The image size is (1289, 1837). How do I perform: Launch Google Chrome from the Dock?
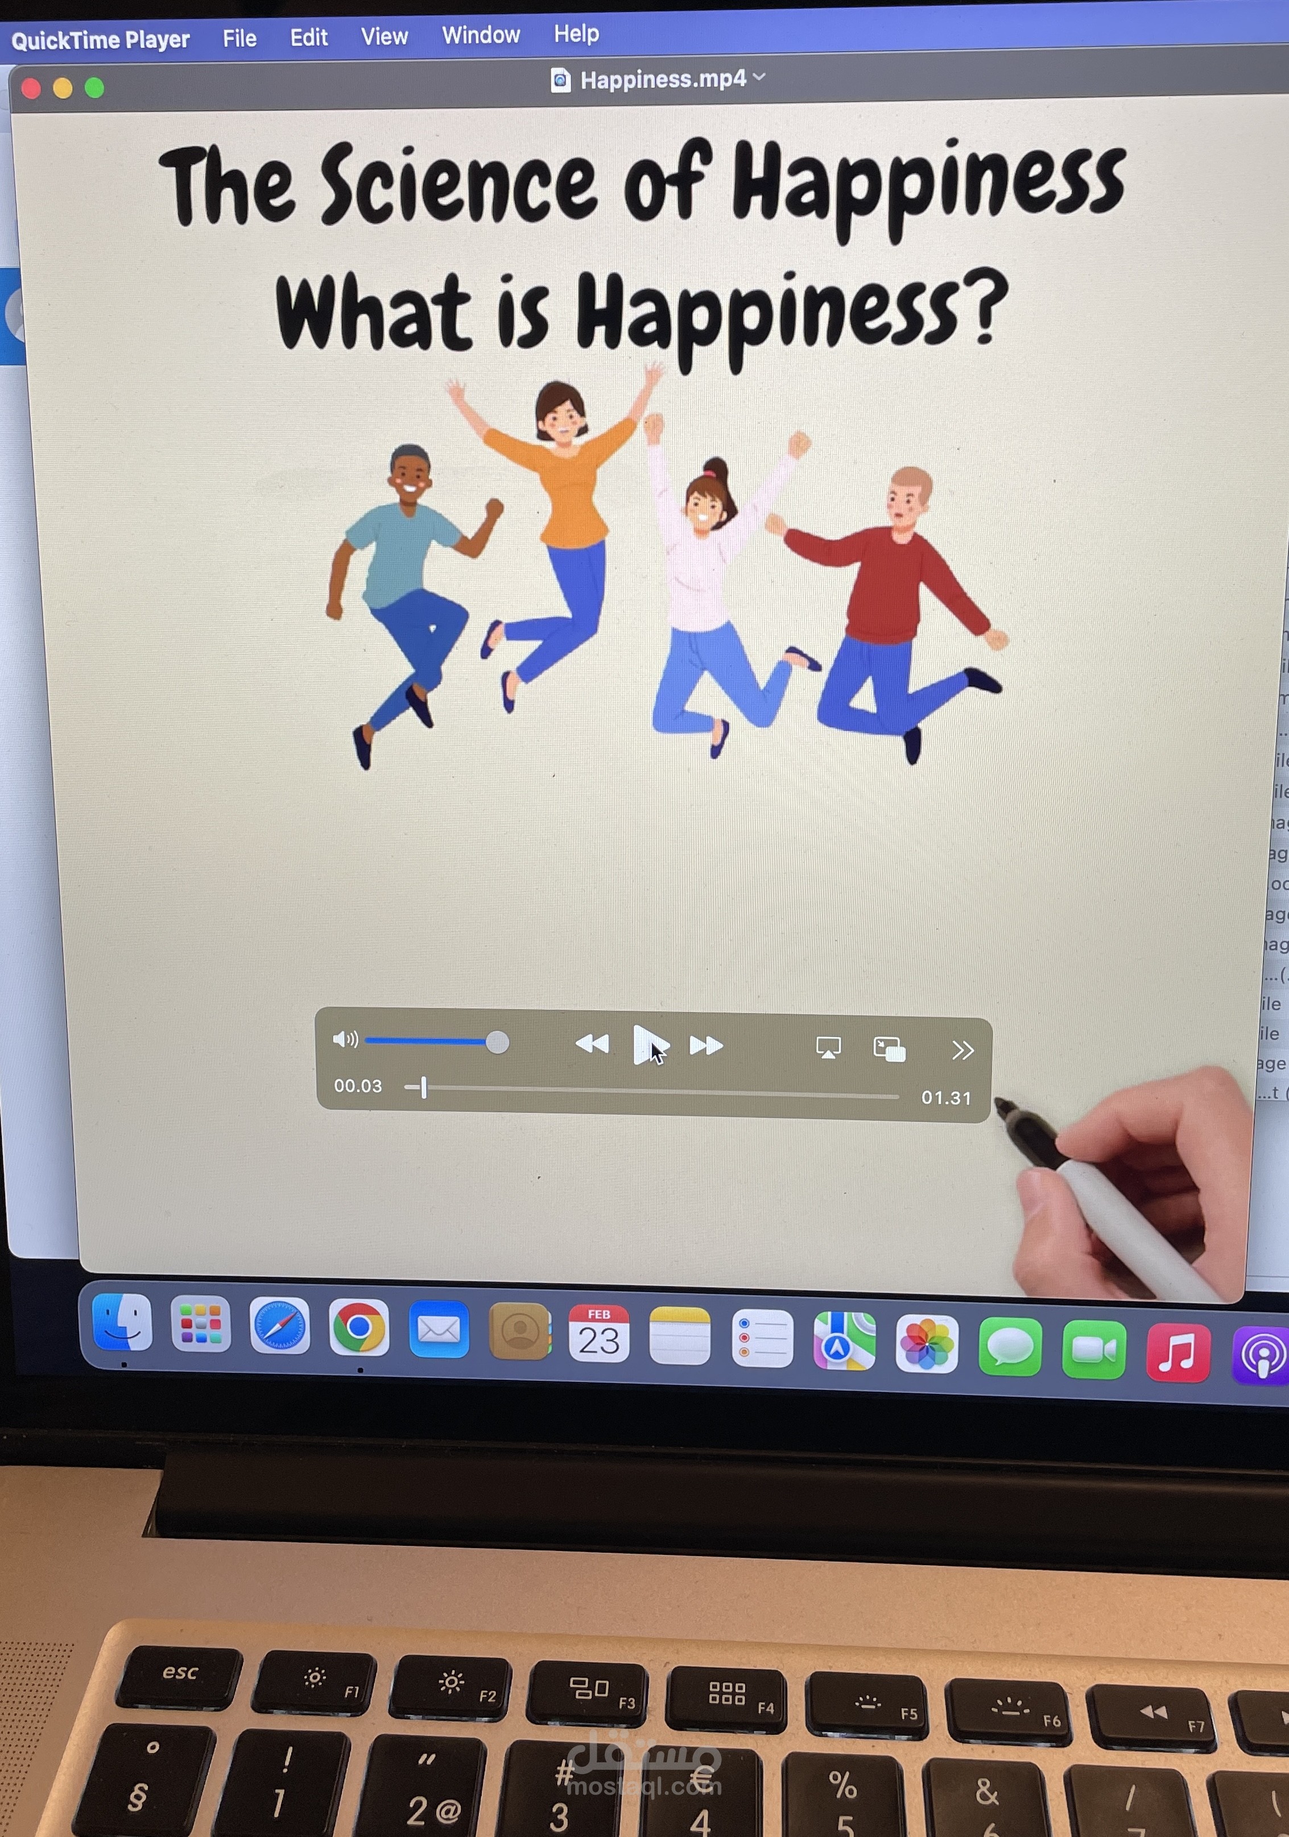pyautogui.click(x=358, y=1328)
